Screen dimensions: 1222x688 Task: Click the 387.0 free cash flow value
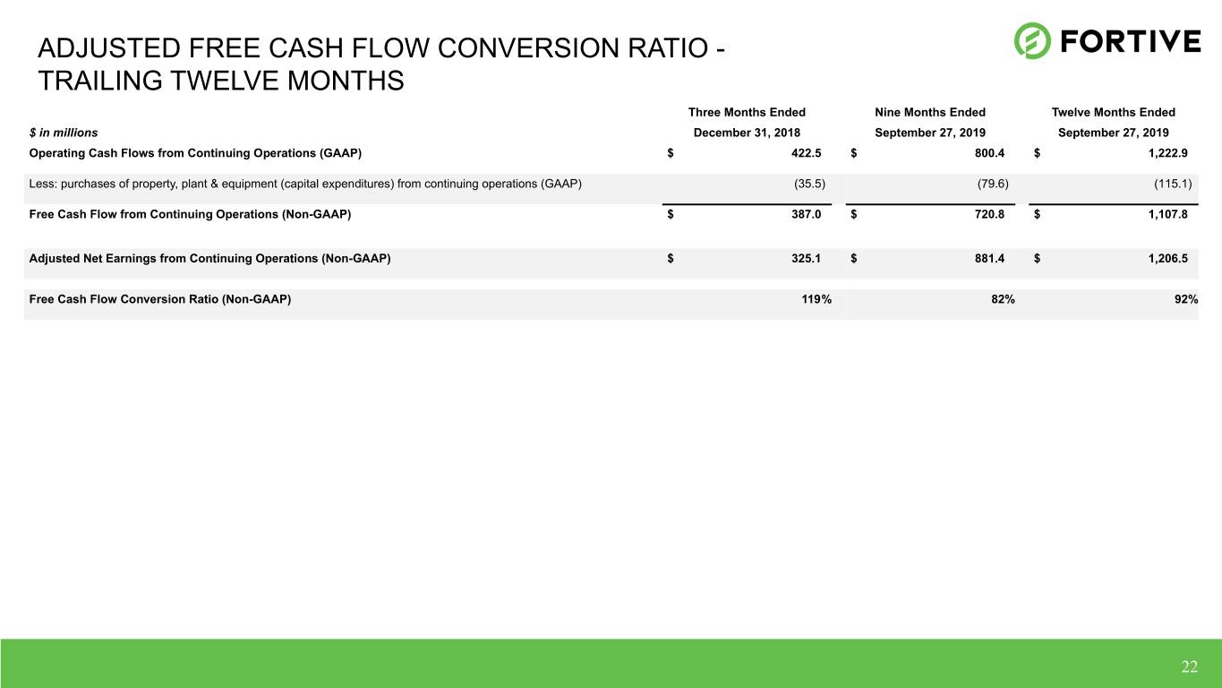pyautogui.click(x=806, y=215)
